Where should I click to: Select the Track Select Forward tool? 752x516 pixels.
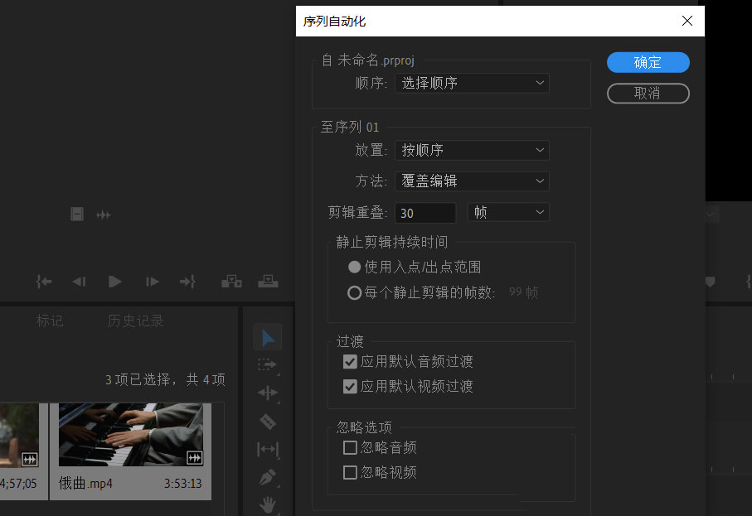[x=267, y=364]
